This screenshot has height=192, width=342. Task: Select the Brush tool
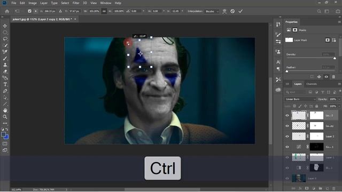click(5, 58)
